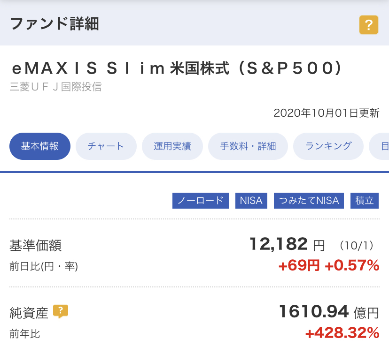This screenshot has height=346, width=389.
Task: Open the 運用実績 tab
Action: 172,146
